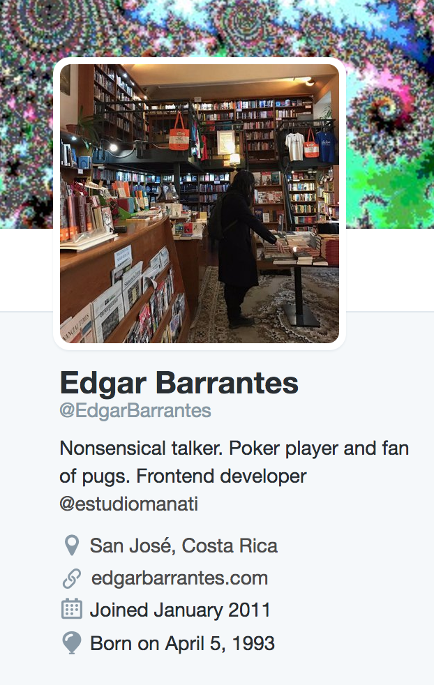Image resolution: width=434 pixels, height=685 pixels.
Task: Click the calendar icon beside Joined date
Action: (x=72, y=608)
